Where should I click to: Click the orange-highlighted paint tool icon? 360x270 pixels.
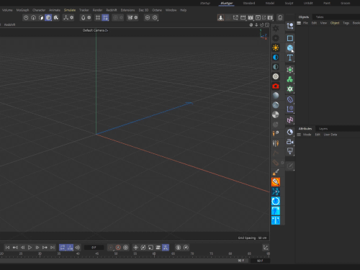coord(276,182)
